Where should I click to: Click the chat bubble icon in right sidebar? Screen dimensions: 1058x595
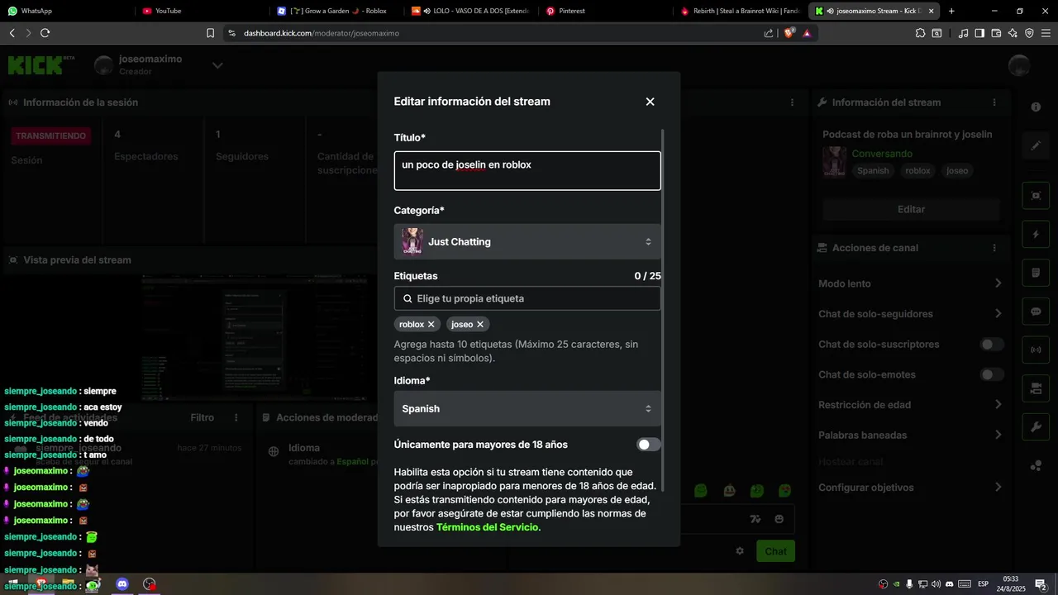coord(1036,312)
